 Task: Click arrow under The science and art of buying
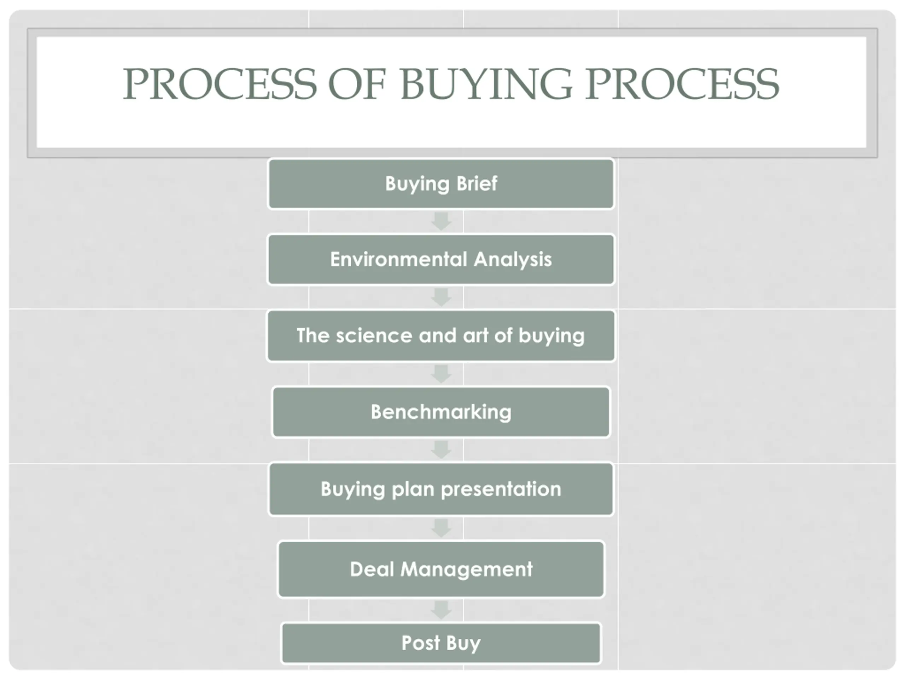coord(441,374)
